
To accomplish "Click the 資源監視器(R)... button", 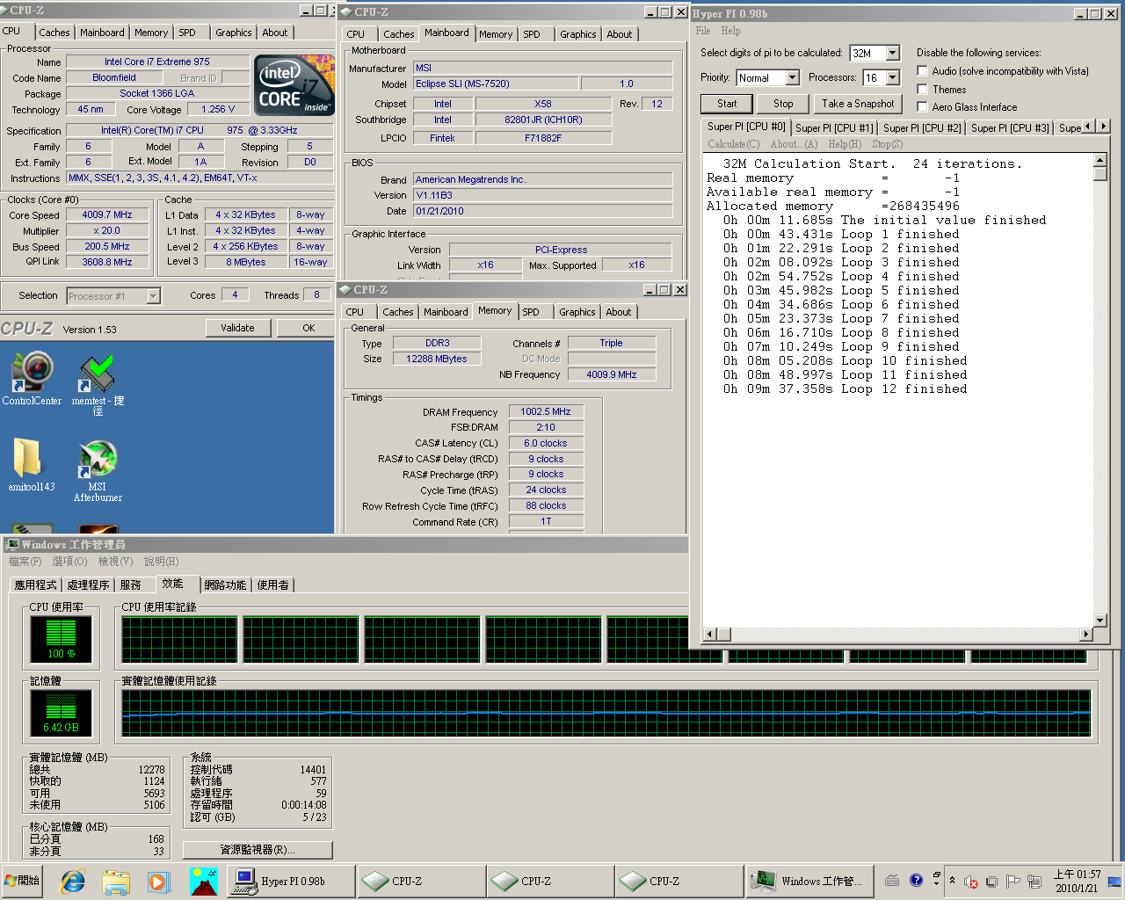I will (258, 850).
